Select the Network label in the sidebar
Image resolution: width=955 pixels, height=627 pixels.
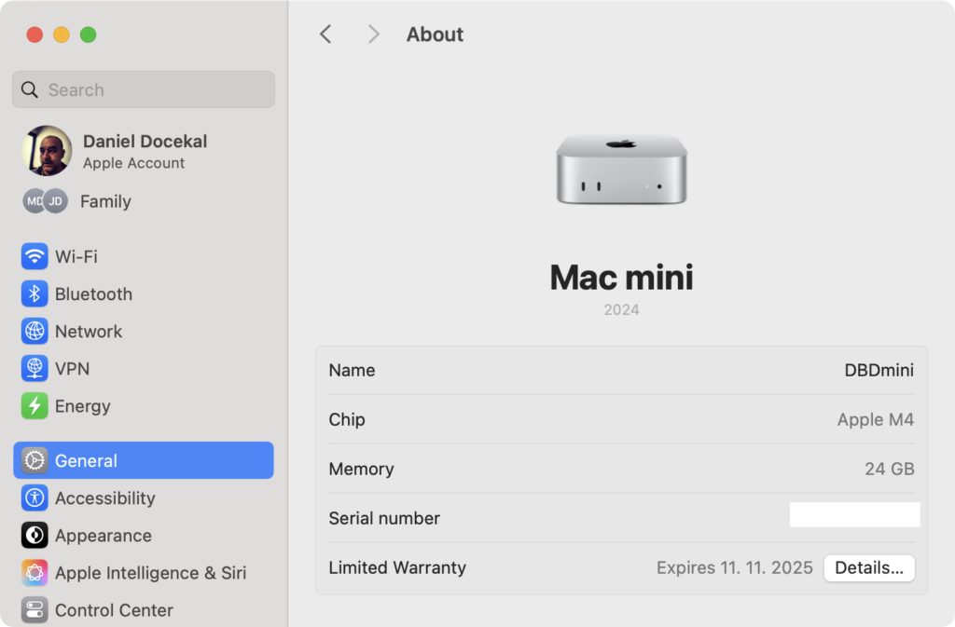click(x=89, y=332)
